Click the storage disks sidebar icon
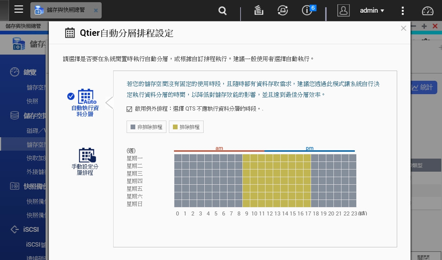Viewport: 442px width, 260px height. (x=14, y=116)
